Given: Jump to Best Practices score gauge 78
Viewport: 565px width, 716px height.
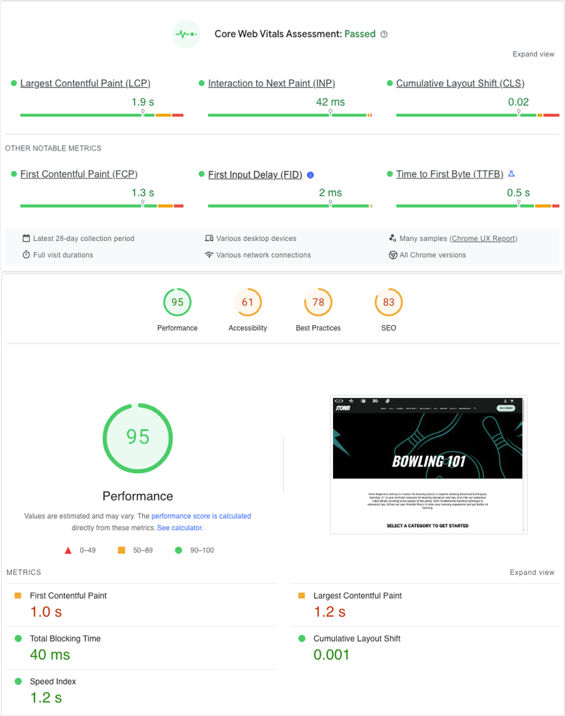Looking at the screenshot, I should tap(318, 303).
